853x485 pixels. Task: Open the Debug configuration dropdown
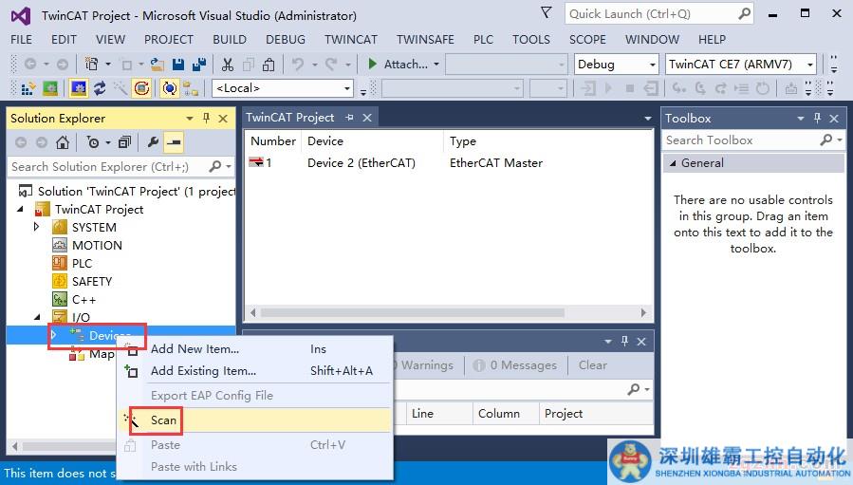tap(617, 65)
